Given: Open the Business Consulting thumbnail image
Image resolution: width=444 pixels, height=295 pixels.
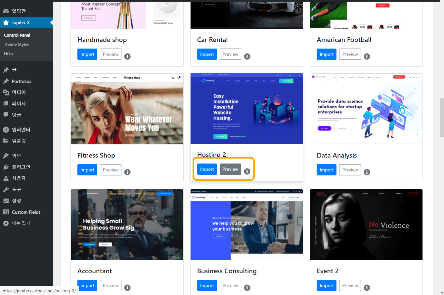Looking at the screenshot, I should (247, 225).
